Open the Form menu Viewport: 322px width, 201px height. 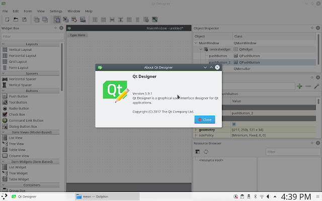click(x=28, y=11)
